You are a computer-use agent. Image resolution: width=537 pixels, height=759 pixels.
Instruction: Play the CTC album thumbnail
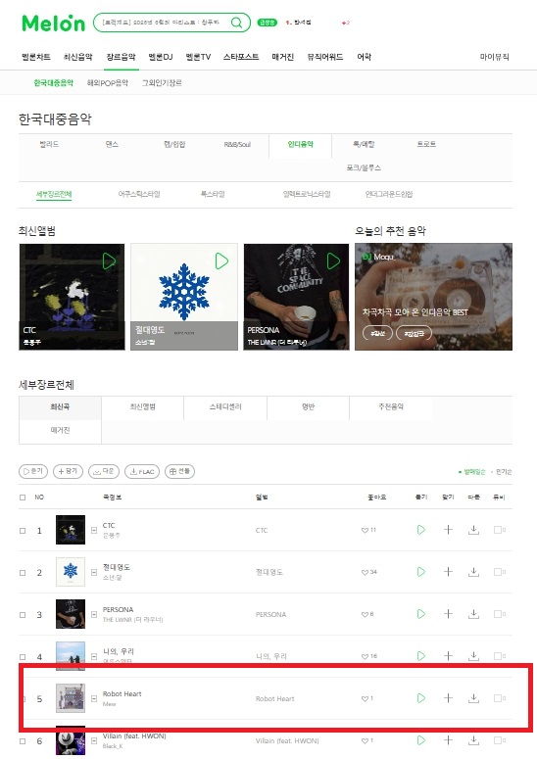click(109, 261)
